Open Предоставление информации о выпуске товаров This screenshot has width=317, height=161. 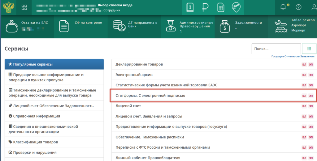click(171, 126)
